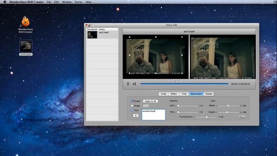277x156 pixels.
Task: Decrease Transparency with the minus
Action: point(194,117)
